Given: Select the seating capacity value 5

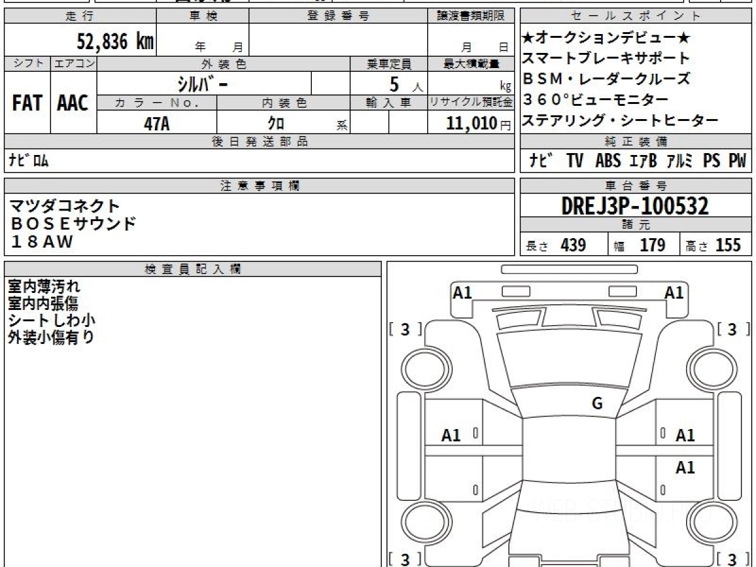Looking at the screenshot, I should click(x=394, y=84).
